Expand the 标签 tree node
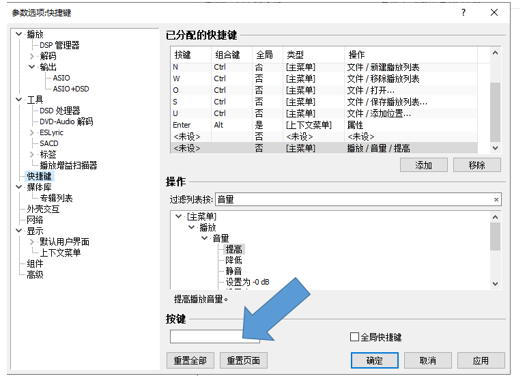 32,154
